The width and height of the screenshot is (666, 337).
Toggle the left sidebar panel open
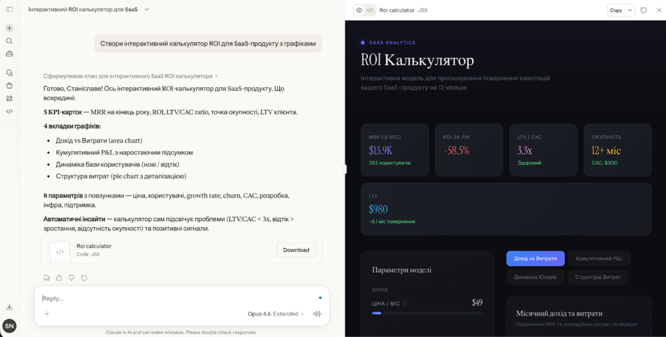[x=9, y=10]
